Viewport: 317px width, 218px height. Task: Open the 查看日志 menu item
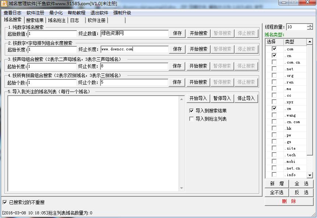tap(12, 12)
